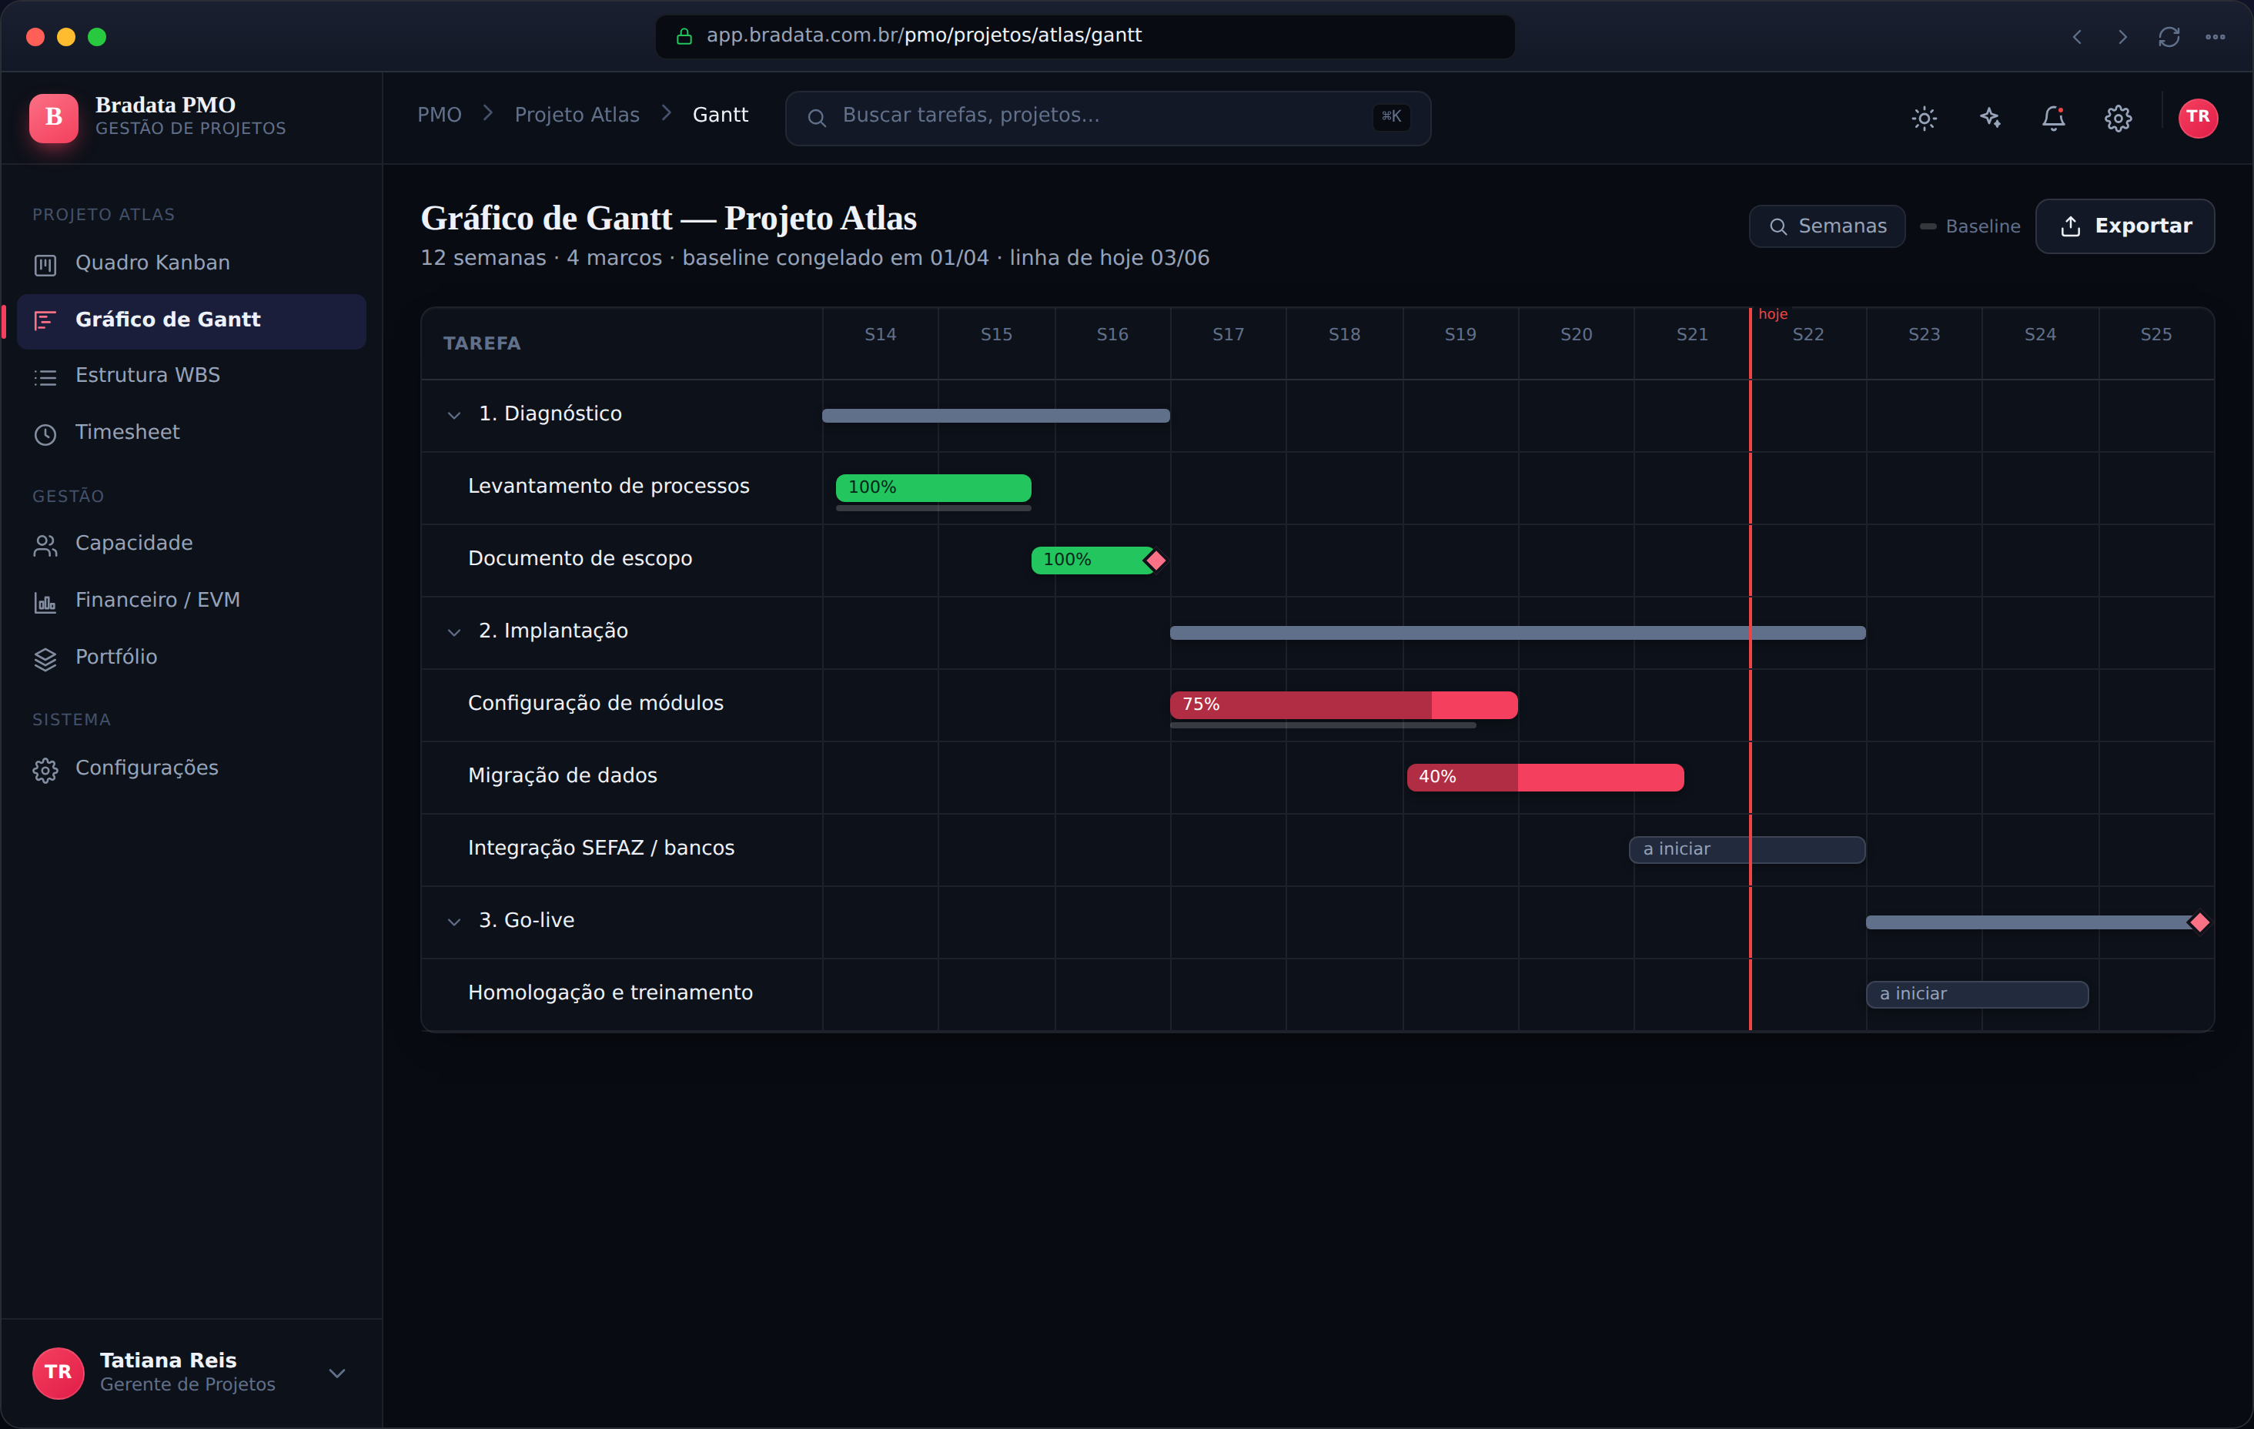Open the browser more options menu
This screenshot has width=2254, height=1429.
click(2215, 36)
